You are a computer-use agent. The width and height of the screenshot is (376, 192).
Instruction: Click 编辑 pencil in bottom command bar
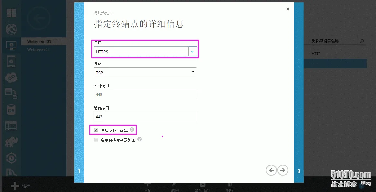[175, 187]
